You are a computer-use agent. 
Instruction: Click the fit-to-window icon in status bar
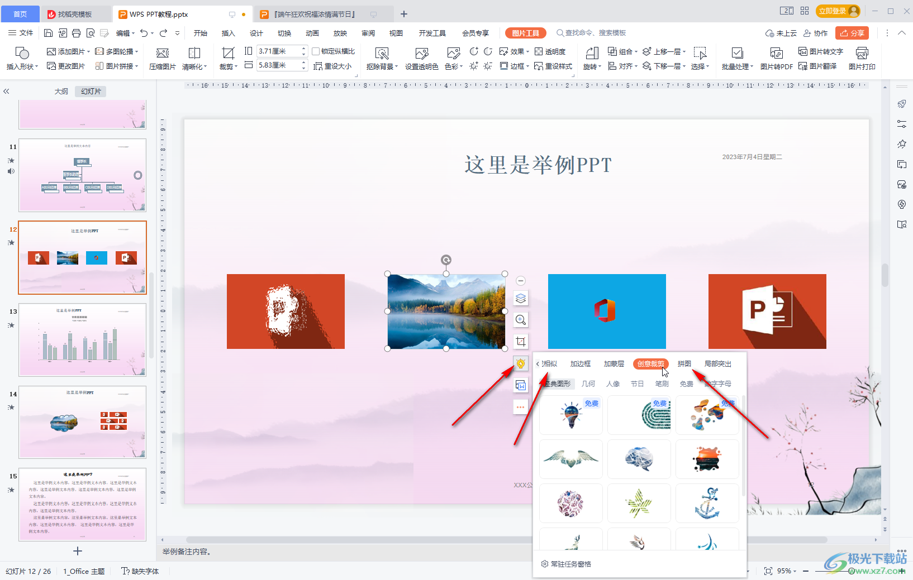[768, 571]
